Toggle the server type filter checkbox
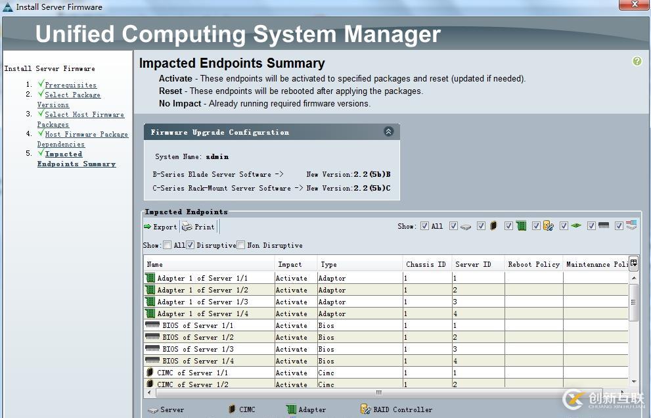This screenshot has height=418, width=651. coord(453,225)
